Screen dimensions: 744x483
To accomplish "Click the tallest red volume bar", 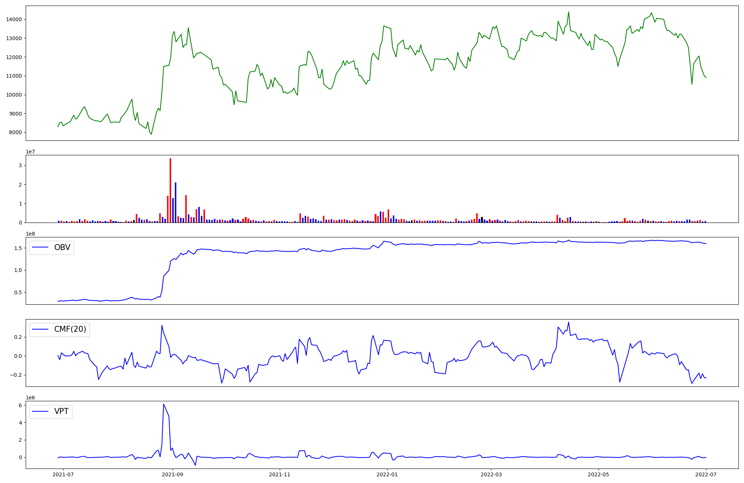I will (x=170, y=190).
